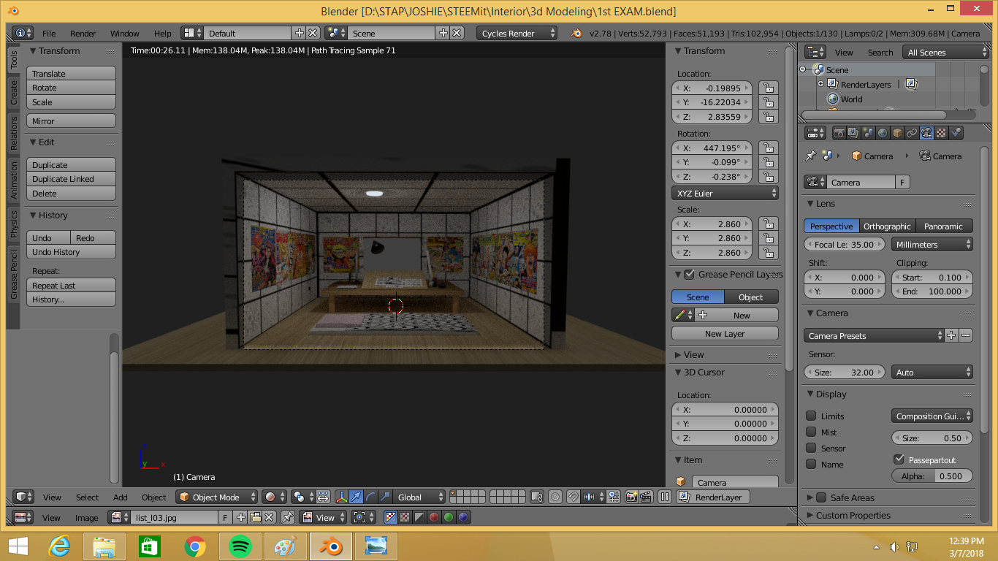Open the World properties tab
998x561 pixels.
883,133
